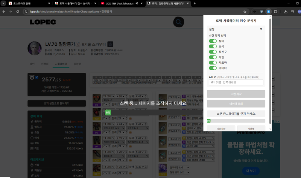Click the ring icon beside 12839
Screen dimensions: 301x178
click(163, 142)
